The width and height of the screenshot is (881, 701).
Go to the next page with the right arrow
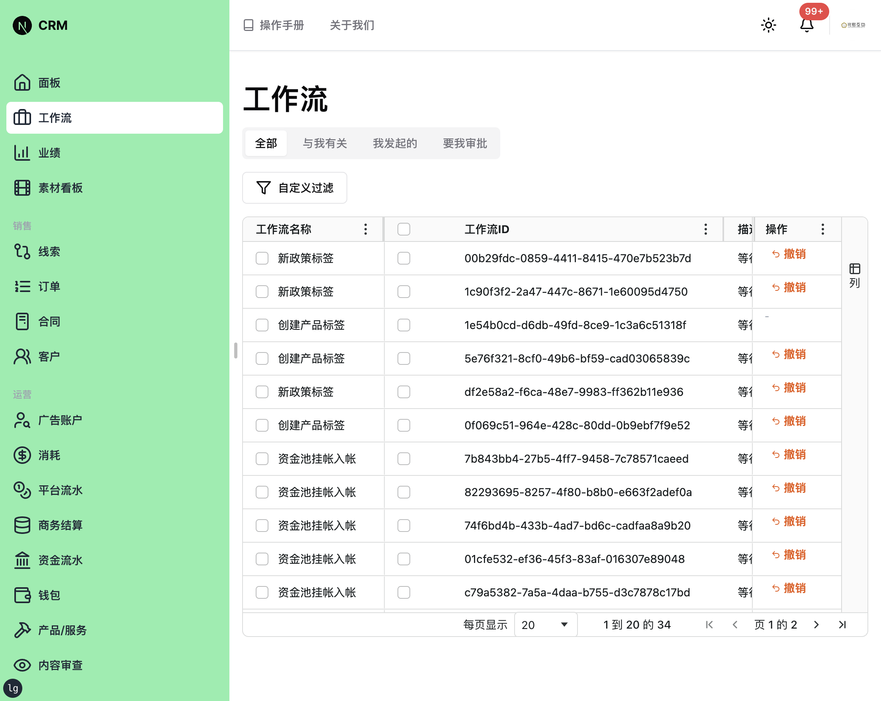point(816,624)
